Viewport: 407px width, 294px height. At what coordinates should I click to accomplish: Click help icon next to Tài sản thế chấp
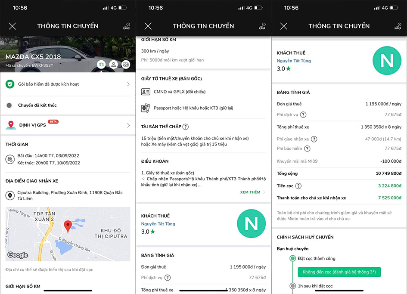click(185, 127)
